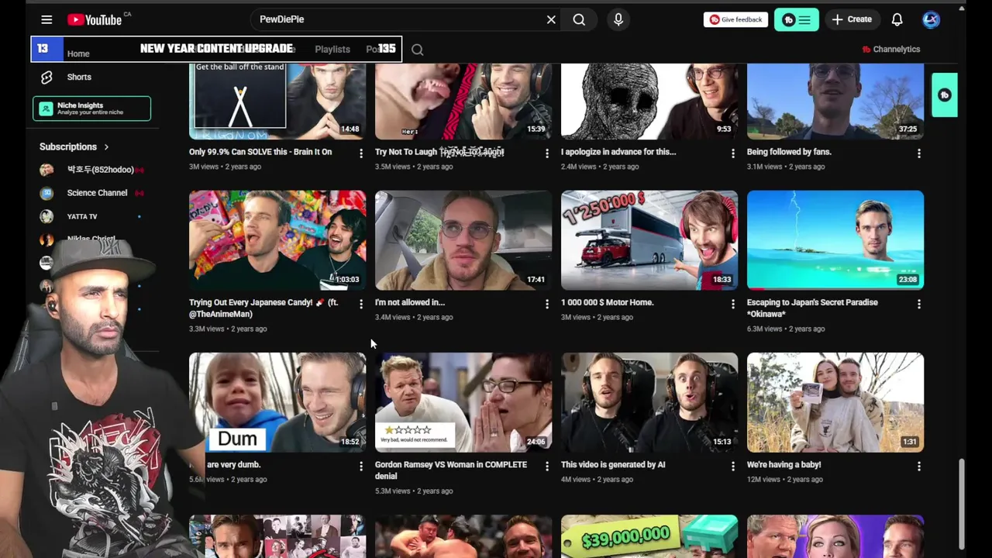This screenshot has width=992, height=558.
Task: Open title 'I'm not allowed in...'
Action: point(410,302)
